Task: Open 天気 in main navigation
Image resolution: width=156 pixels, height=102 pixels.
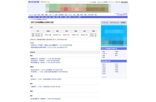Action: (74, 15)
